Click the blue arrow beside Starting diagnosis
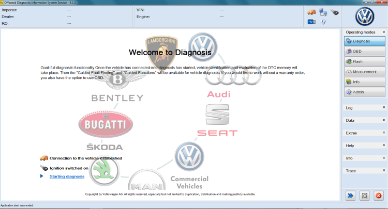This screenshot has width=388, height=209. 41,176
